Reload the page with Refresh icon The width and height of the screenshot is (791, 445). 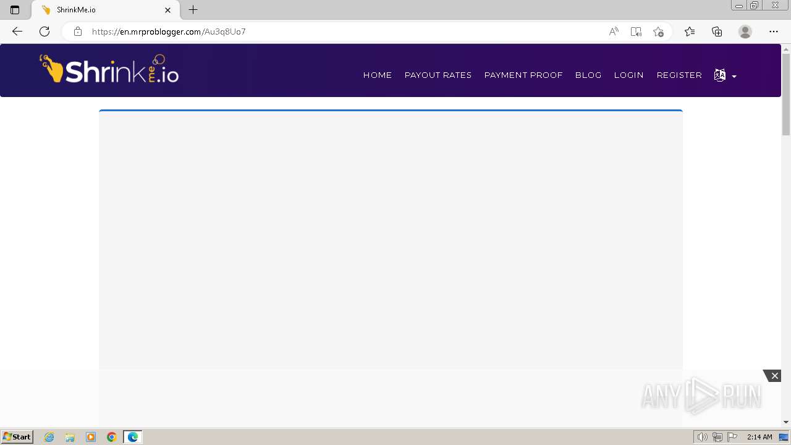click(44, 32)
